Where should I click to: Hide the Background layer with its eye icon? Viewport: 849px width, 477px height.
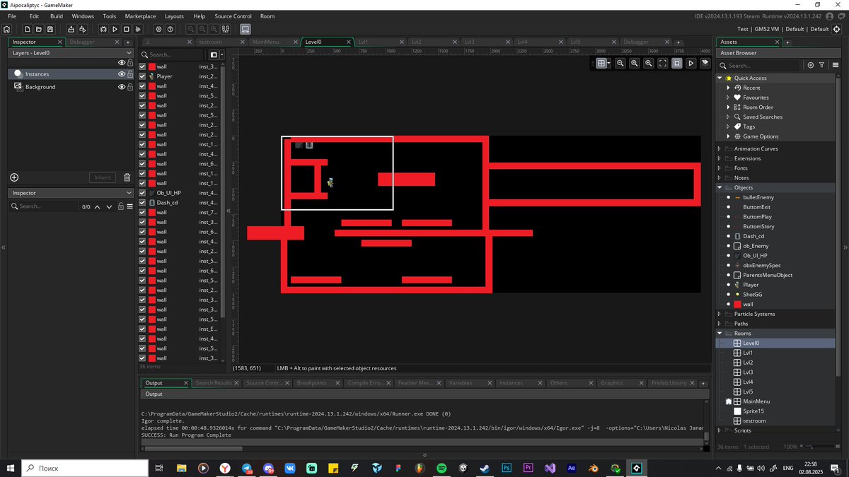[x=122, y=87]
